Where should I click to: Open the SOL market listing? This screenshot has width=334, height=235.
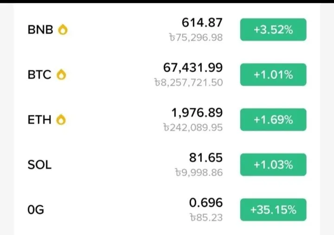tap(167, 165)
